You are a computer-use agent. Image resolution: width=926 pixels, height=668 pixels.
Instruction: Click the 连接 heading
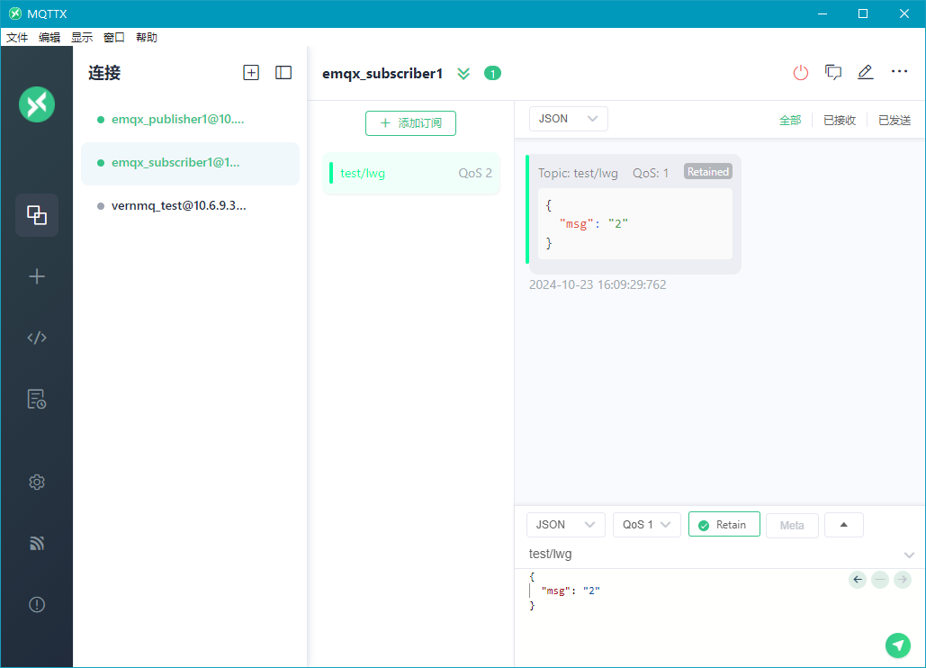coord(104,73)
